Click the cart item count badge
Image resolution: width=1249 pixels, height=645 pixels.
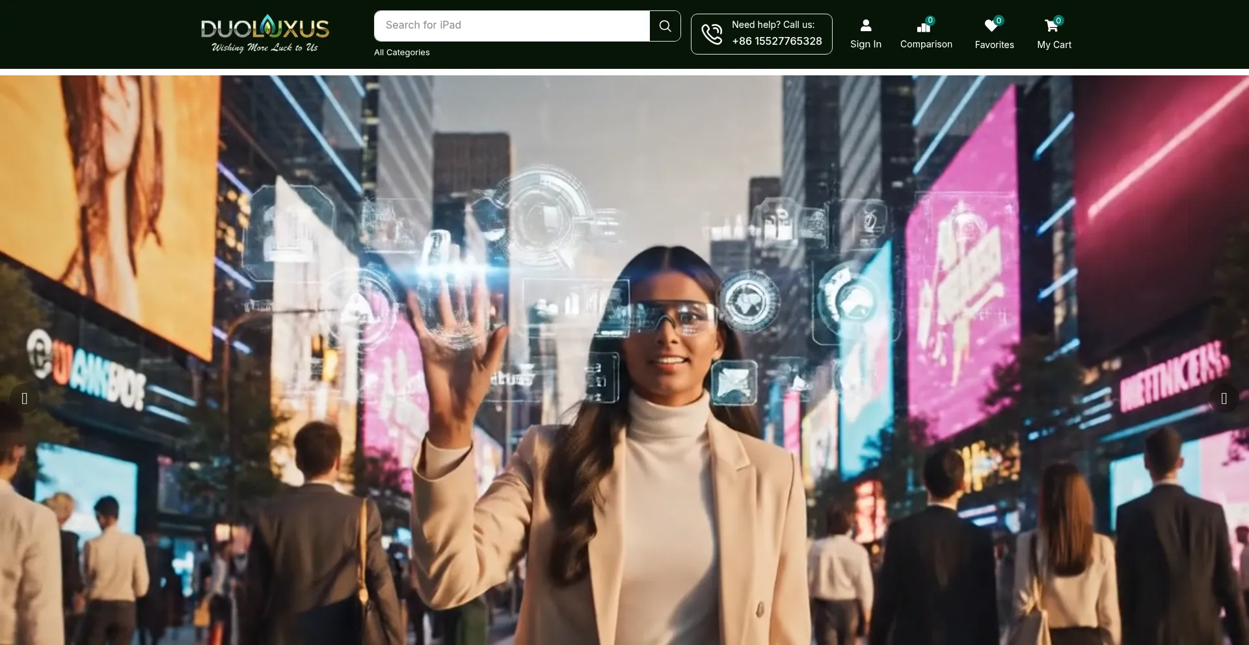1058,20
